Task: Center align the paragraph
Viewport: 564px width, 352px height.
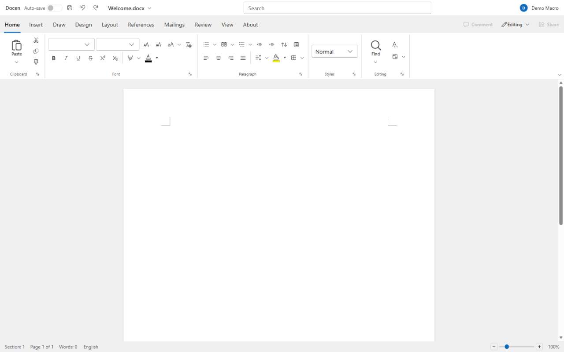Action: 219,58
